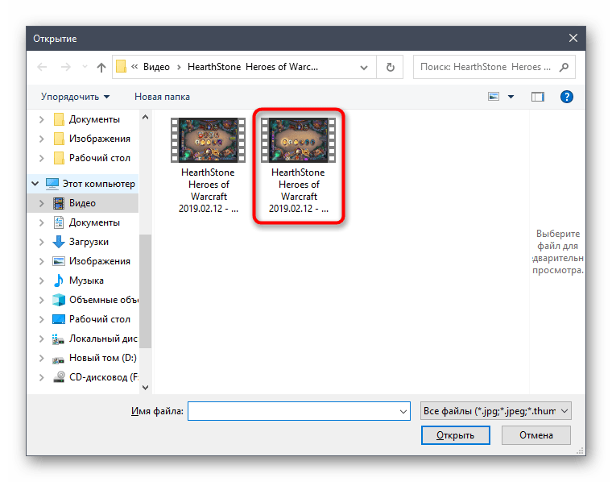Image resolution: width=612 pixels, height=482 pixels.
Task: Select Видео in the address path
Action: (156, 67)
